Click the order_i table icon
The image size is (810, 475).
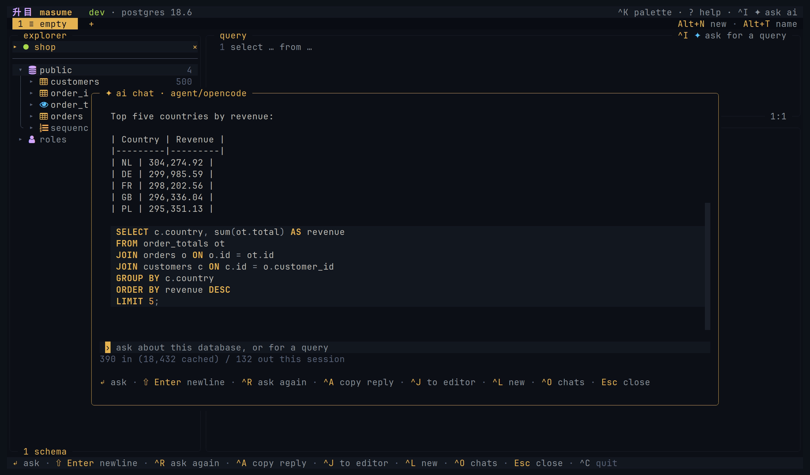pyautogui.click(x=44, y=93)
